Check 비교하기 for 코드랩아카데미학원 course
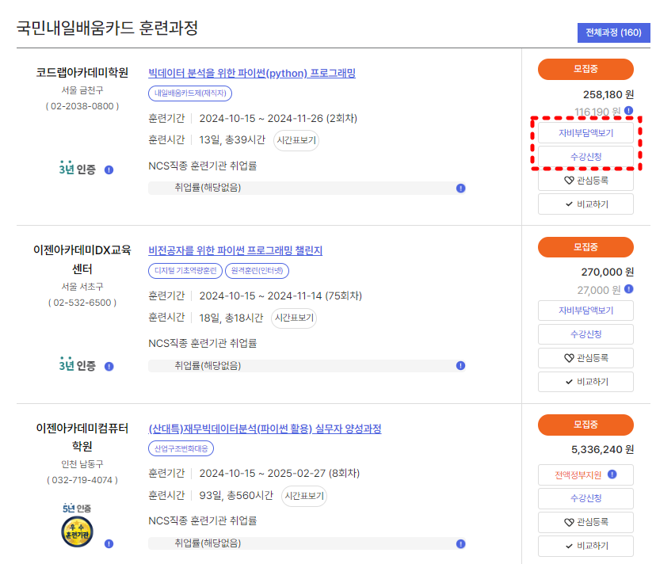656x564 pixels. pos(585,204)
